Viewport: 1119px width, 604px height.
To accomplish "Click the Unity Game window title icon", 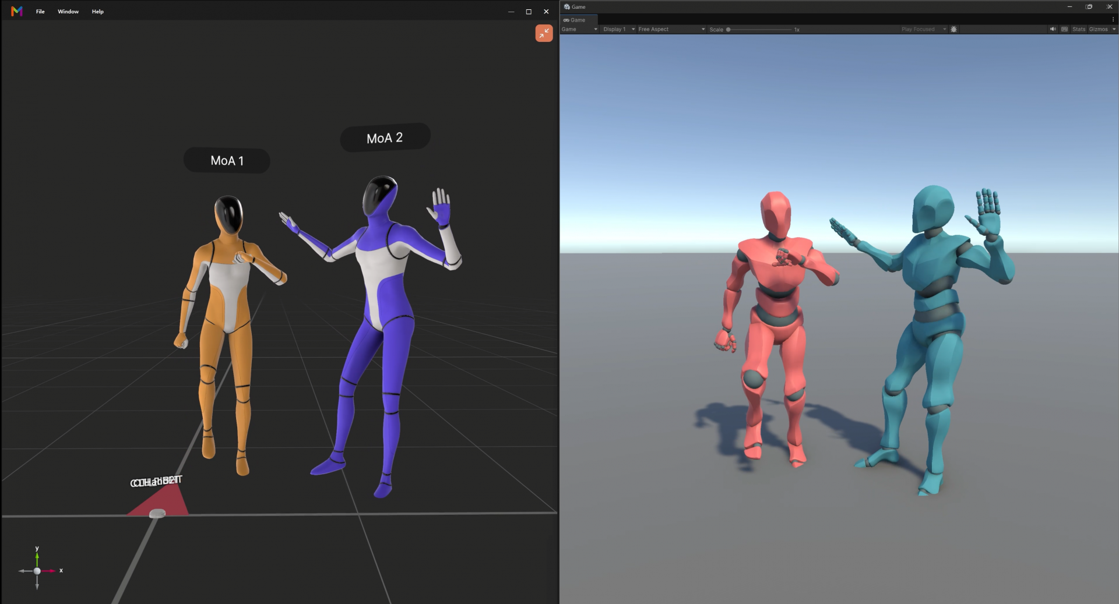I will coord(567,7).
